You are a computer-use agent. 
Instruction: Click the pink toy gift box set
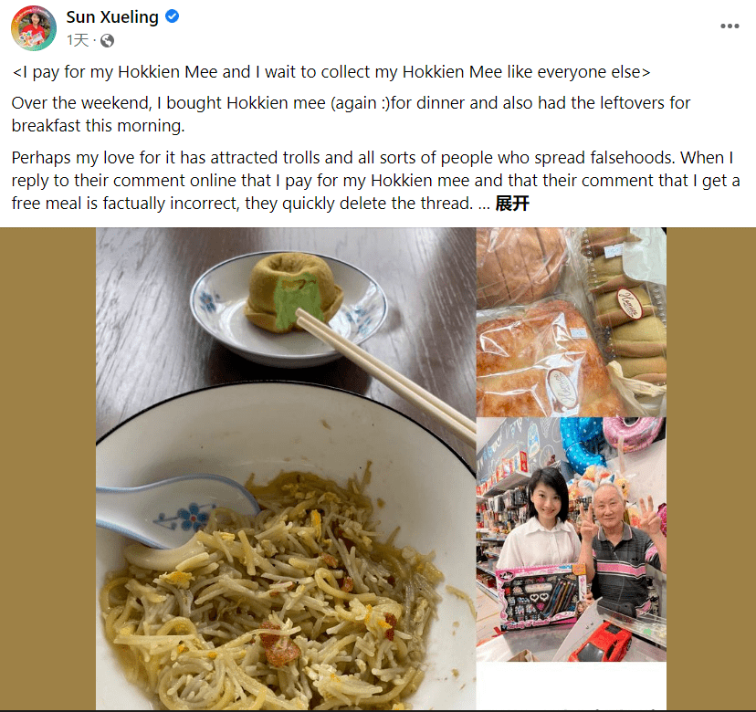coord(542,597)
